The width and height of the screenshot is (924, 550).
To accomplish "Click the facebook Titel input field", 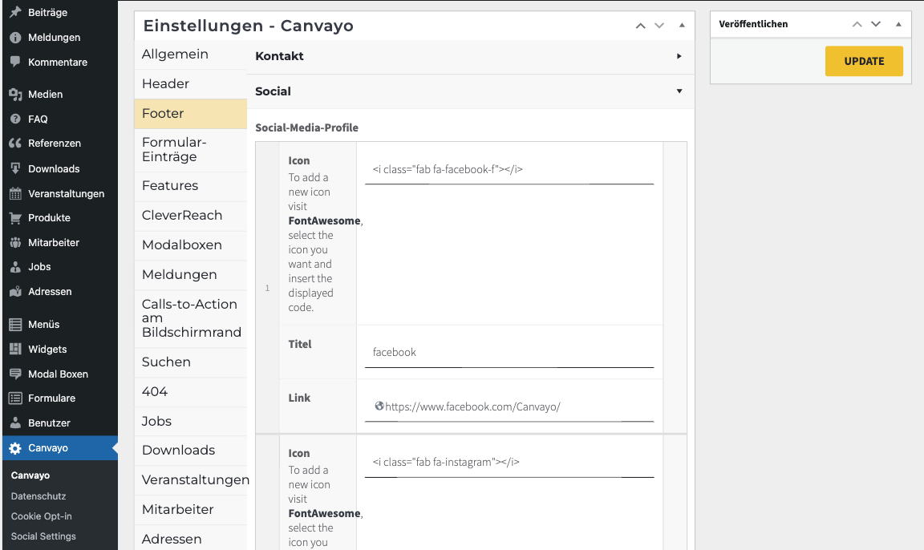I will click(x=509, y=352).
